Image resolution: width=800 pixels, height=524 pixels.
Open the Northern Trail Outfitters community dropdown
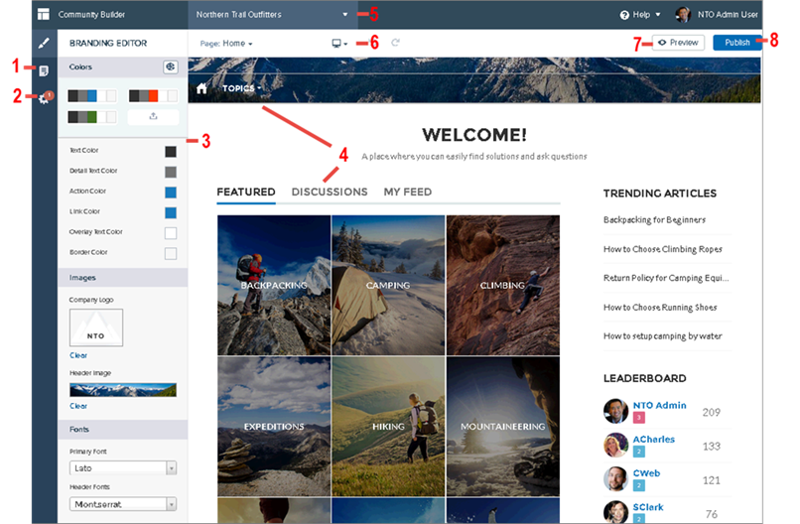(x=272, y=14)
